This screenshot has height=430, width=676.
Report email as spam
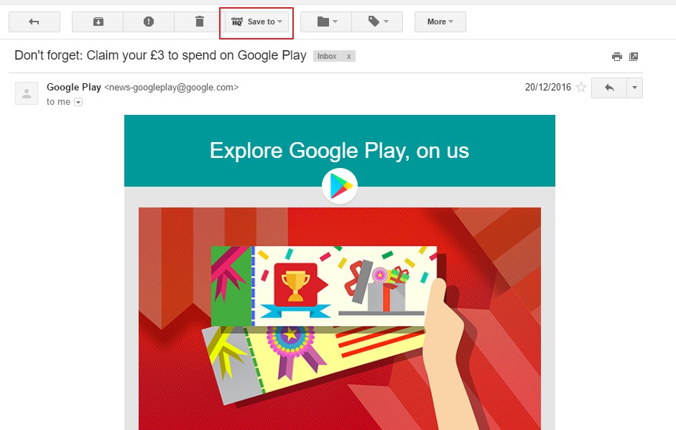click(x=149, y=22)
